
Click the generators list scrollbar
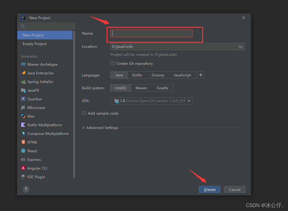click(x=74, y=104)
